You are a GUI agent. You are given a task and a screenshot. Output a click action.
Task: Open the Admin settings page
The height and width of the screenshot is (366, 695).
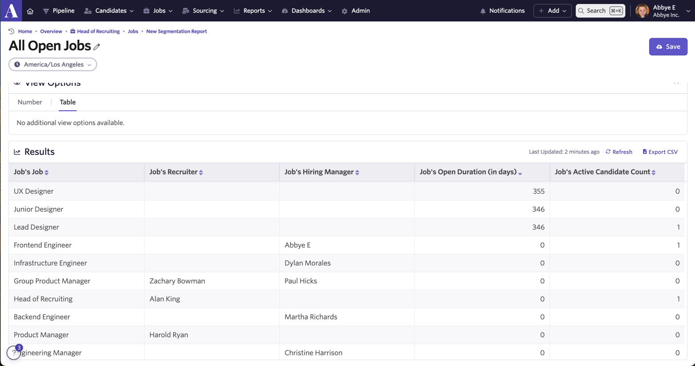[356, 11]
